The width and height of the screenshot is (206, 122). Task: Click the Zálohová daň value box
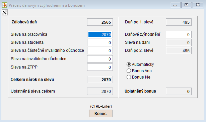point(100,22)
